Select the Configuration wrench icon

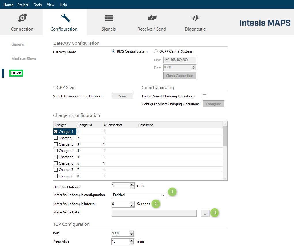point(66,18)
